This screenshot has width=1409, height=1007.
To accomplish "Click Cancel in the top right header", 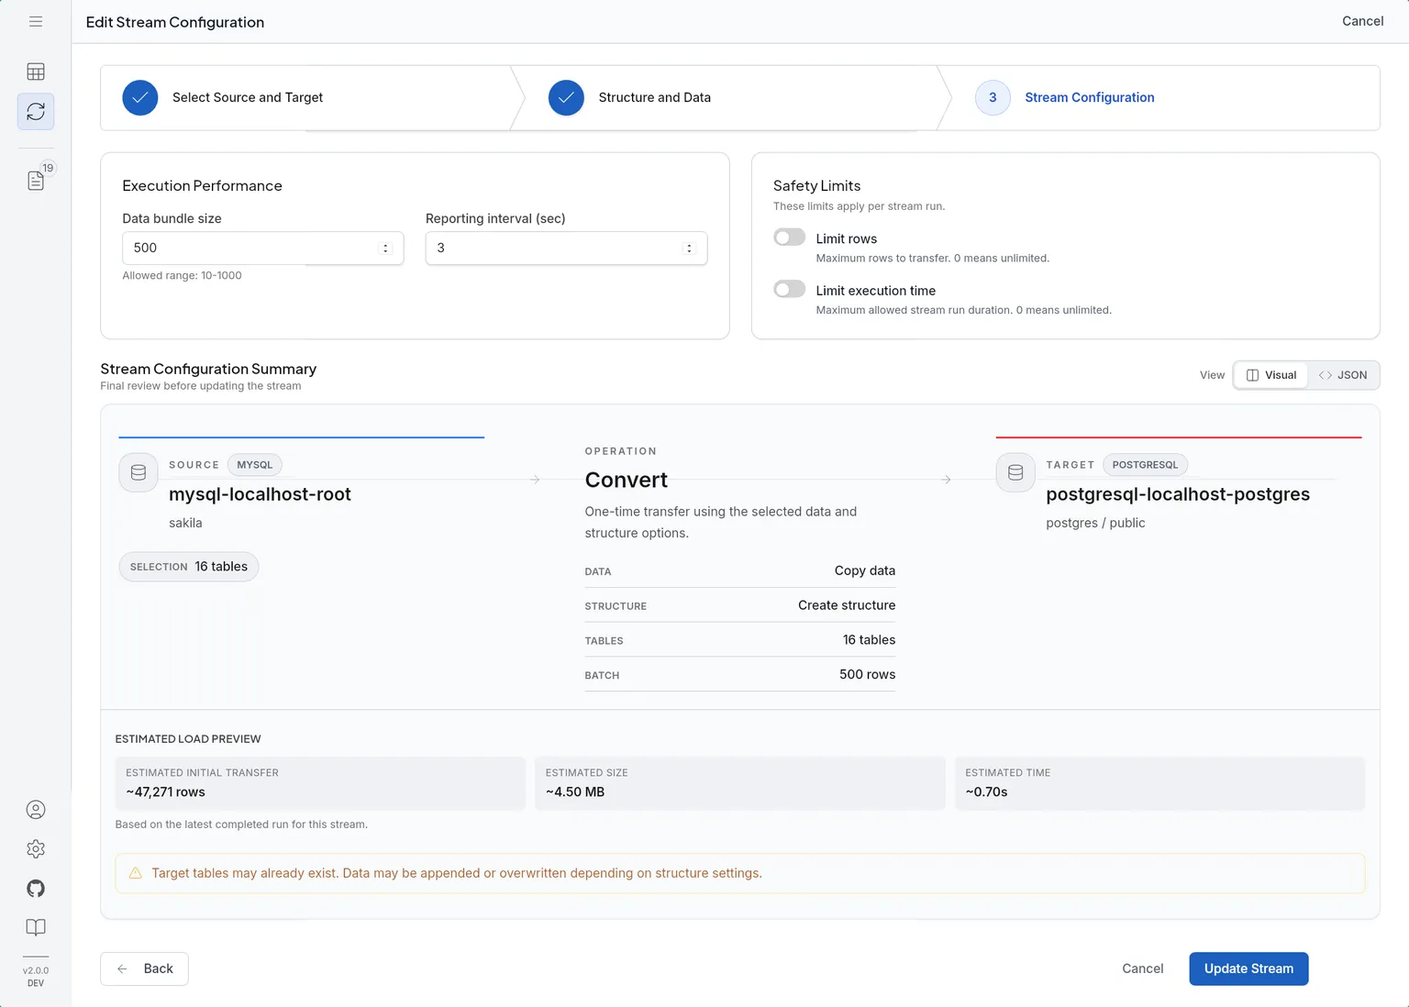I will [1362, 21].
